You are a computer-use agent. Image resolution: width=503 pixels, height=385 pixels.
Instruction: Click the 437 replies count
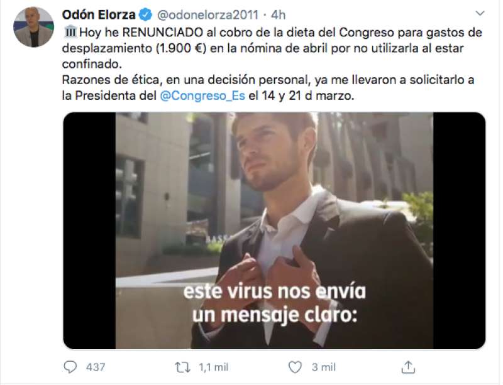pos(96,367)
